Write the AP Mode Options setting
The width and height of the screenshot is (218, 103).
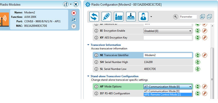(x=205, y=87)
